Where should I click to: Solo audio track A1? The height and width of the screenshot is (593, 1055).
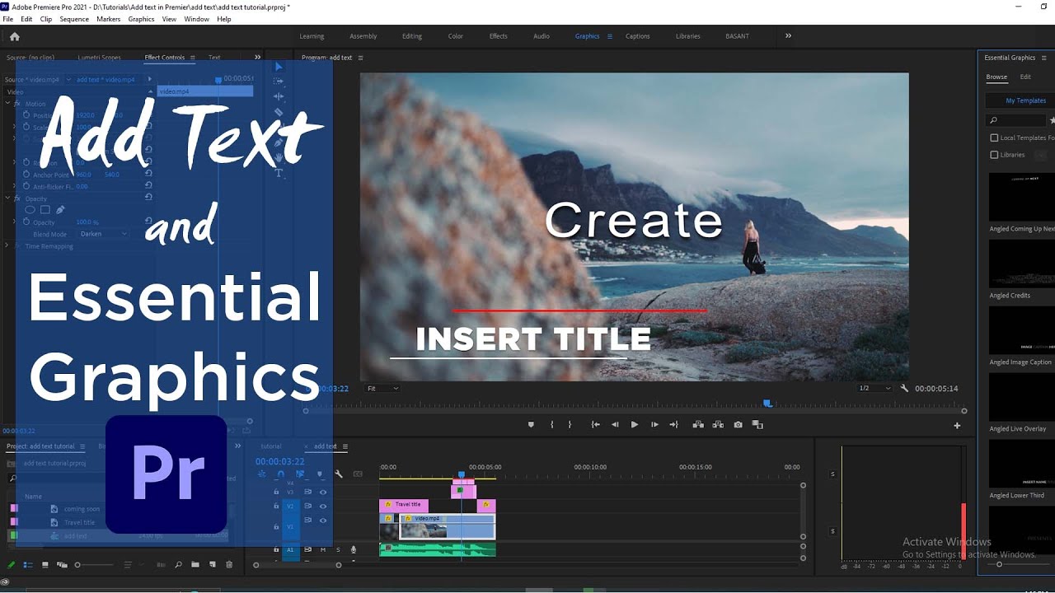pyautogui.click(x=338, y=549)
